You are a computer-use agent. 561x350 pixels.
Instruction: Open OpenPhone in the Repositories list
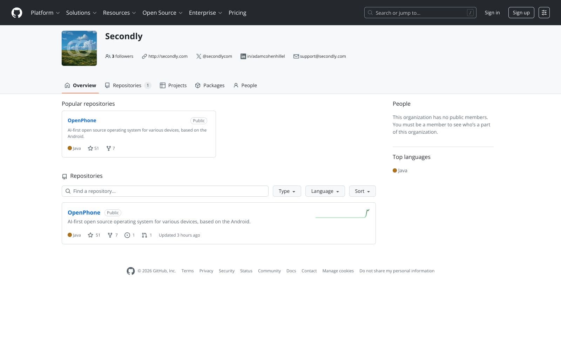click(x=84, y=212)
